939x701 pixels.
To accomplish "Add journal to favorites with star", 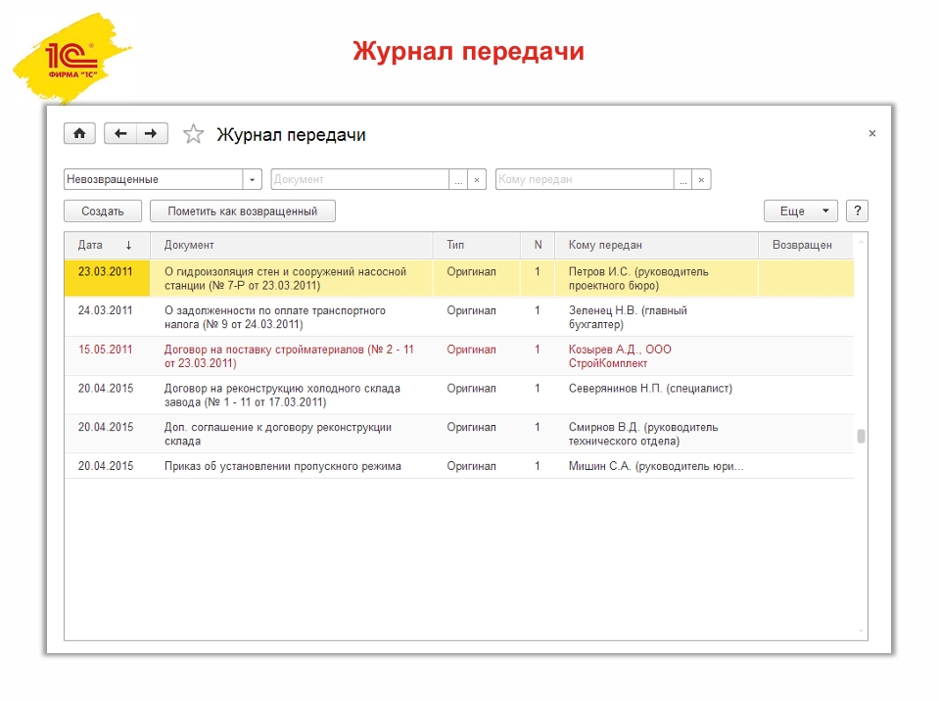I will (x=194, y=135).
